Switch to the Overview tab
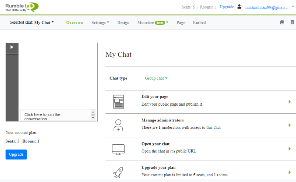The image size is (296, 182). 75,23
